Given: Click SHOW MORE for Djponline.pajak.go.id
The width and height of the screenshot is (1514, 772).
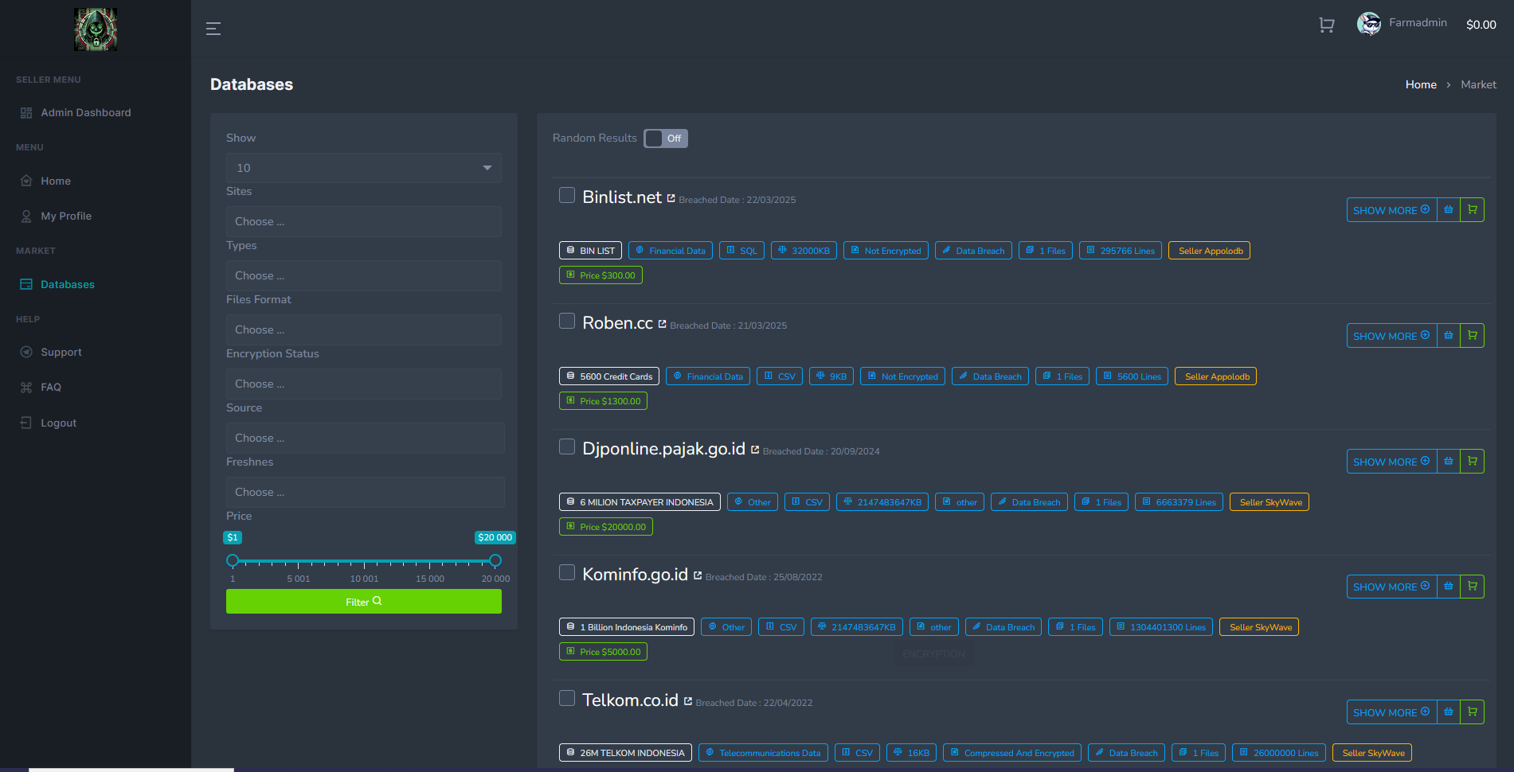Looking at the screenshot, I should pyautogui.click(x=1391, y=462).
